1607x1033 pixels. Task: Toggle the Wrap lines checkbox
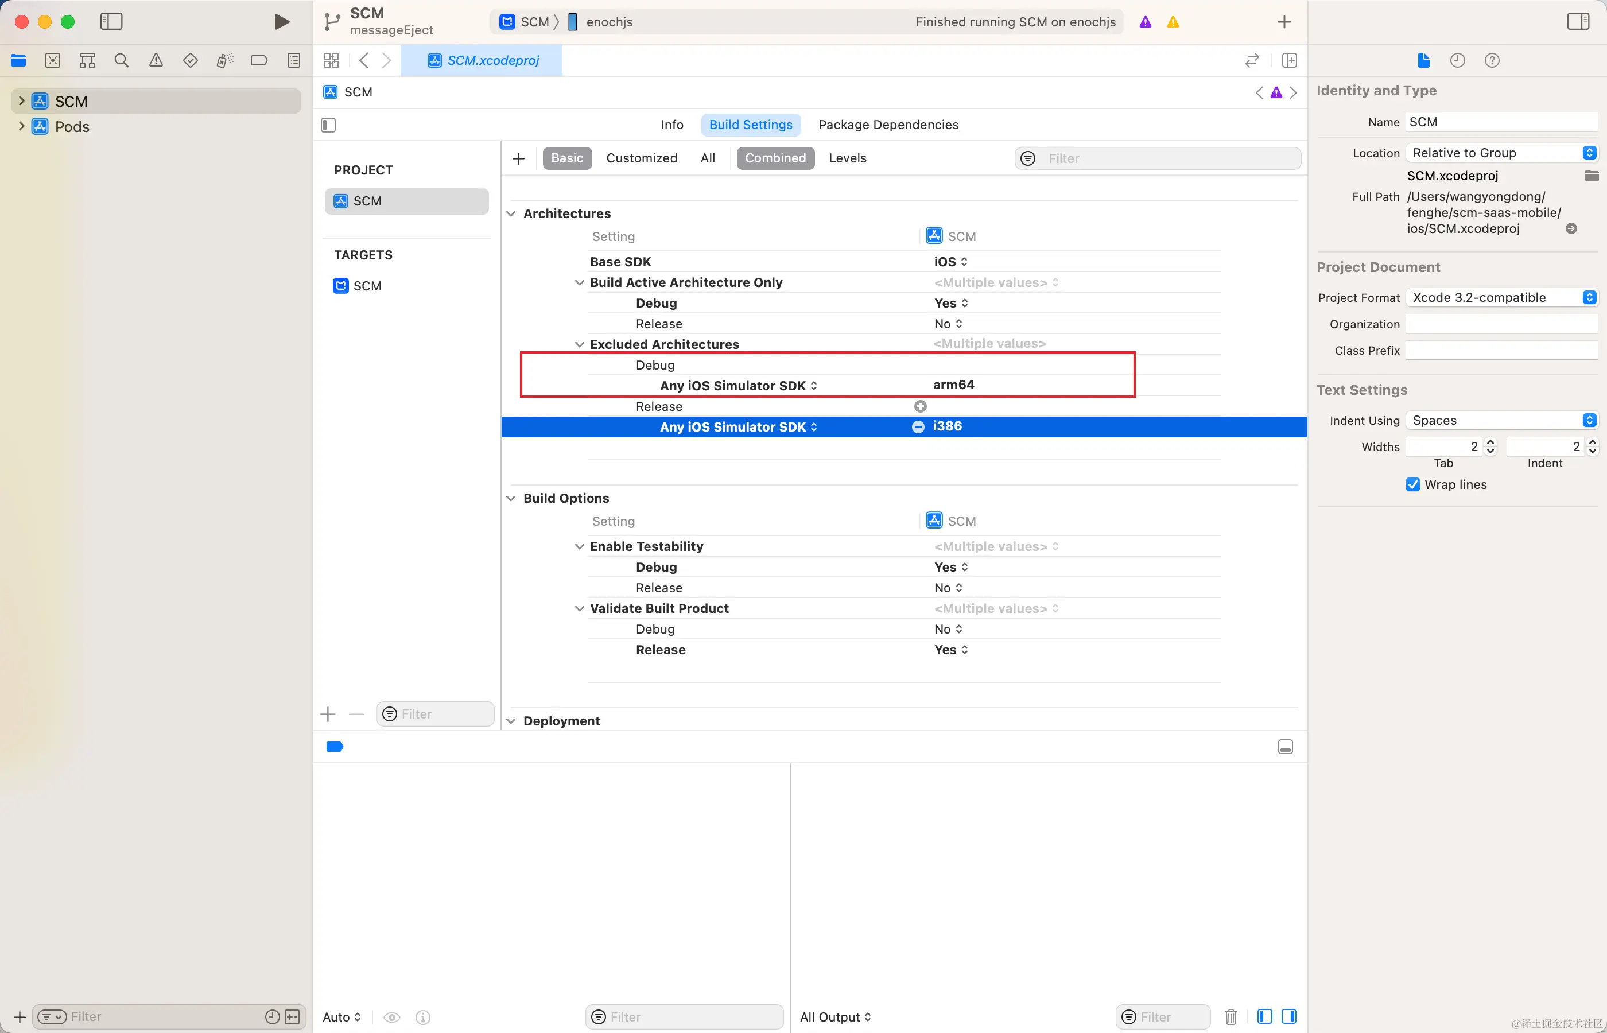click(x=1412, y=484)
